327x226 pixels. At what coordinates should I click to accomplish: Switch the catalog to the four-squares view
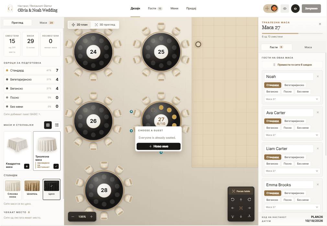tap(57, 125)
